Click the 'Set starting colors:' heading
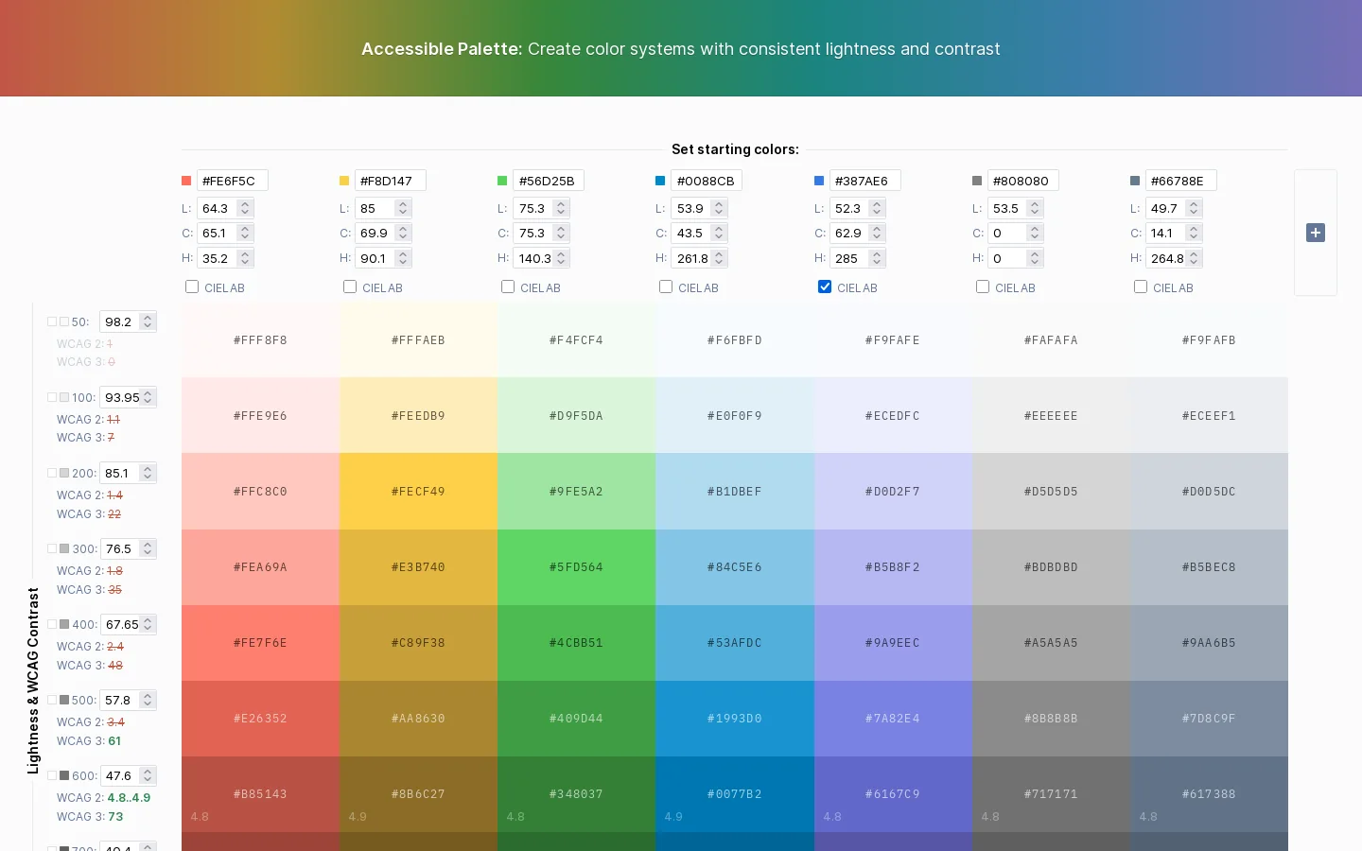The height and width of the screenshot is (851, 1362). coord(735,149)
